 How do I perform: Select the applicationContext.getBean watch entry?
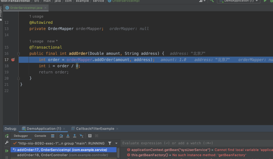click(x=200, y=150)
